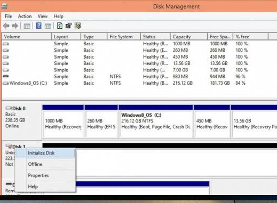Viewport: 277px width, 203px height.
Task: Click the Healthy (B... status cell
Action: (155, 83)
